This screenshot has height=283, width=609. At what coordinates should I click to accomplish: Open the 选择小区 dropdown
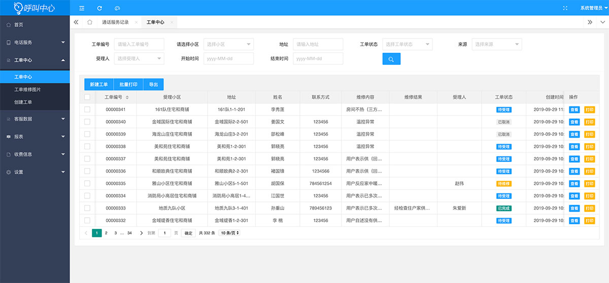(228, 44)
